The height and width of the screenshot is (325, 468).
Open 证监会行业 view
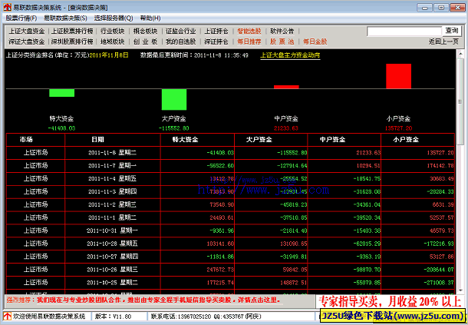click(x=180, y=31)
